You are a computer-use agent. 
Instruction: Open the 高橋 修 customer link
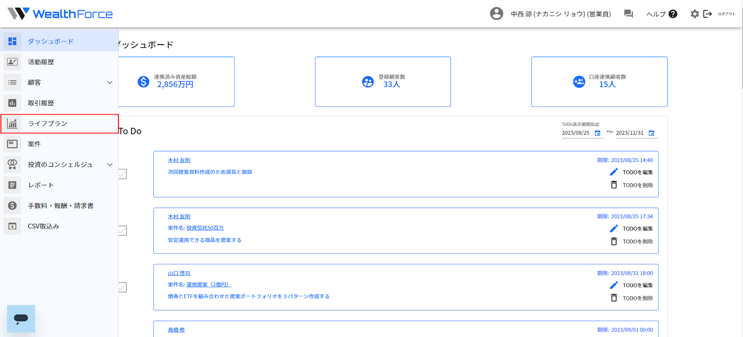(x=176, y=330)
